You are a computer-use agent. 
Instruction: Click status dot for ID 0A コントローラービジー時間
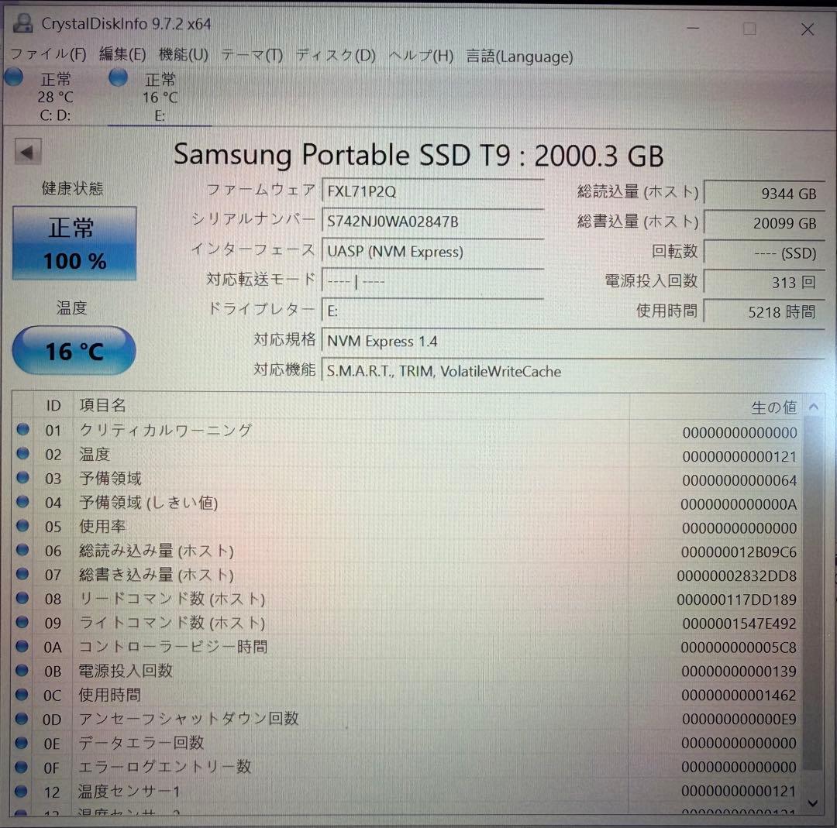point(22,646)
